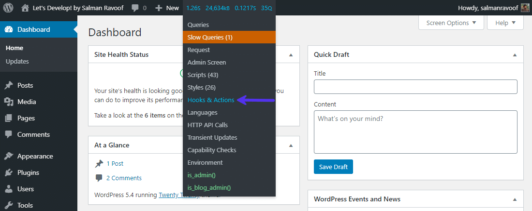Viewport: 532px width, 211px height.
Task: Collapse the Quick Draft panel
Action: 515,55
